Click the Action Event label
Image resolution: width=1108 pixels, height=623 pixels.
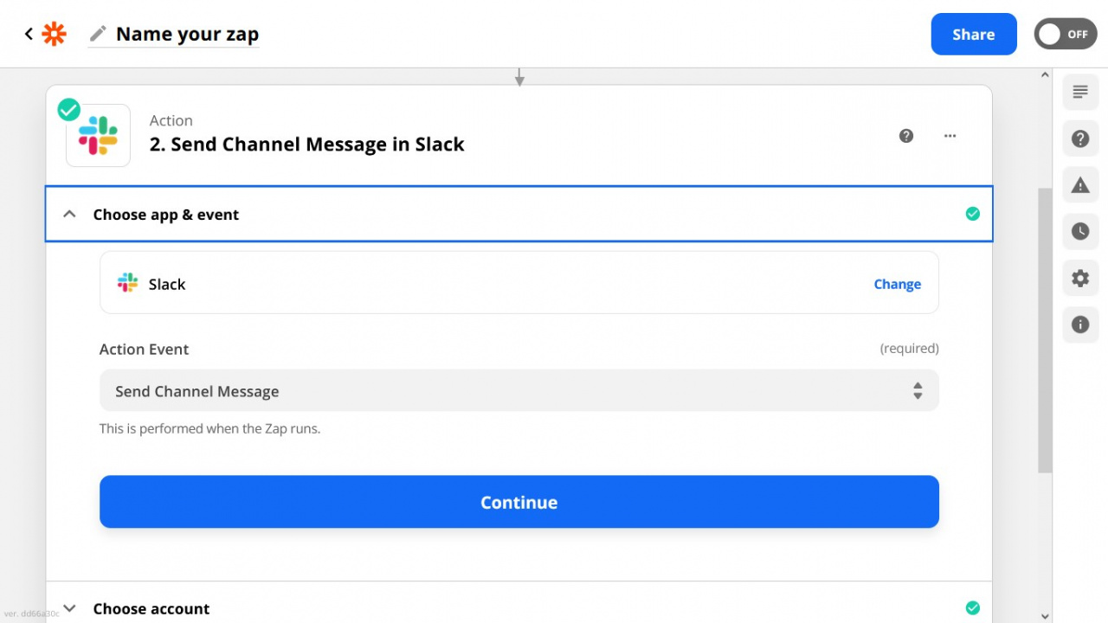pos(144,350)
